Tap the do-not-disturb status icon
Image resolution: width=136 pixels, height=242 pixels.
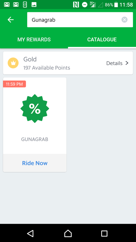point(85,5)
